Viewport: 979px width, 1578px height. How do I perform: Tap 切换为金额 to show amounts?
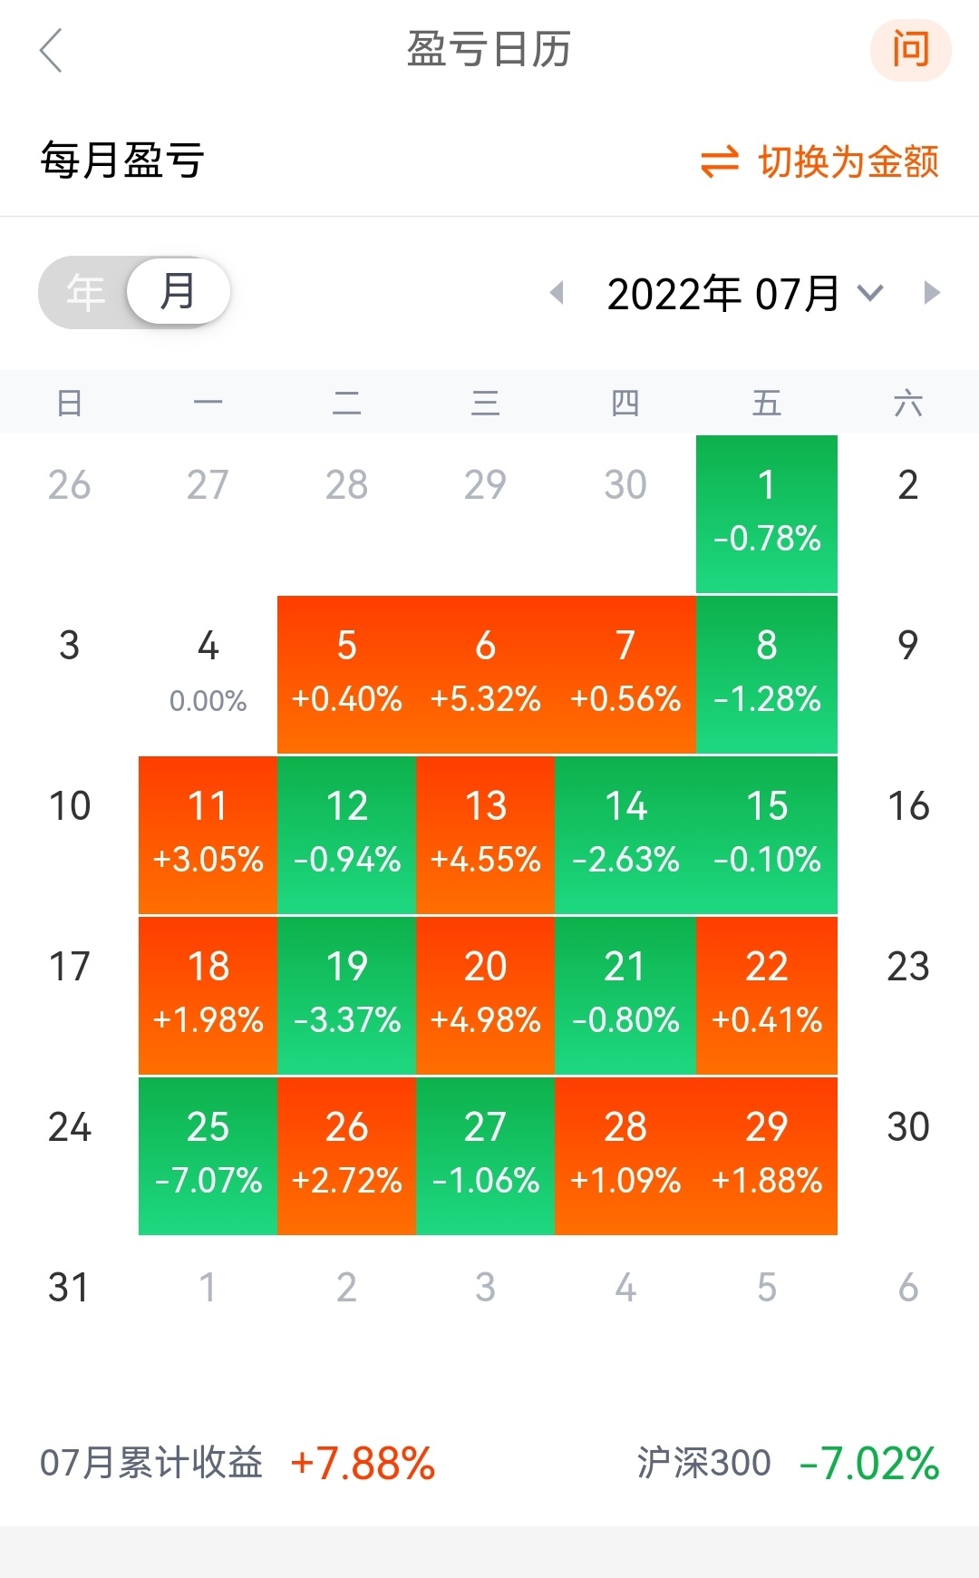click(x=848, y=162)
